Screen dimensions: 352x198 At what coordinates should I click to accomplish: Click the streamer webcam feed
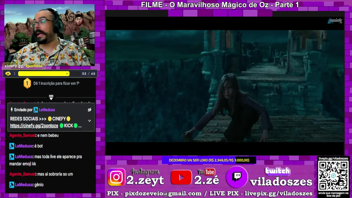[x=50, y=35]
